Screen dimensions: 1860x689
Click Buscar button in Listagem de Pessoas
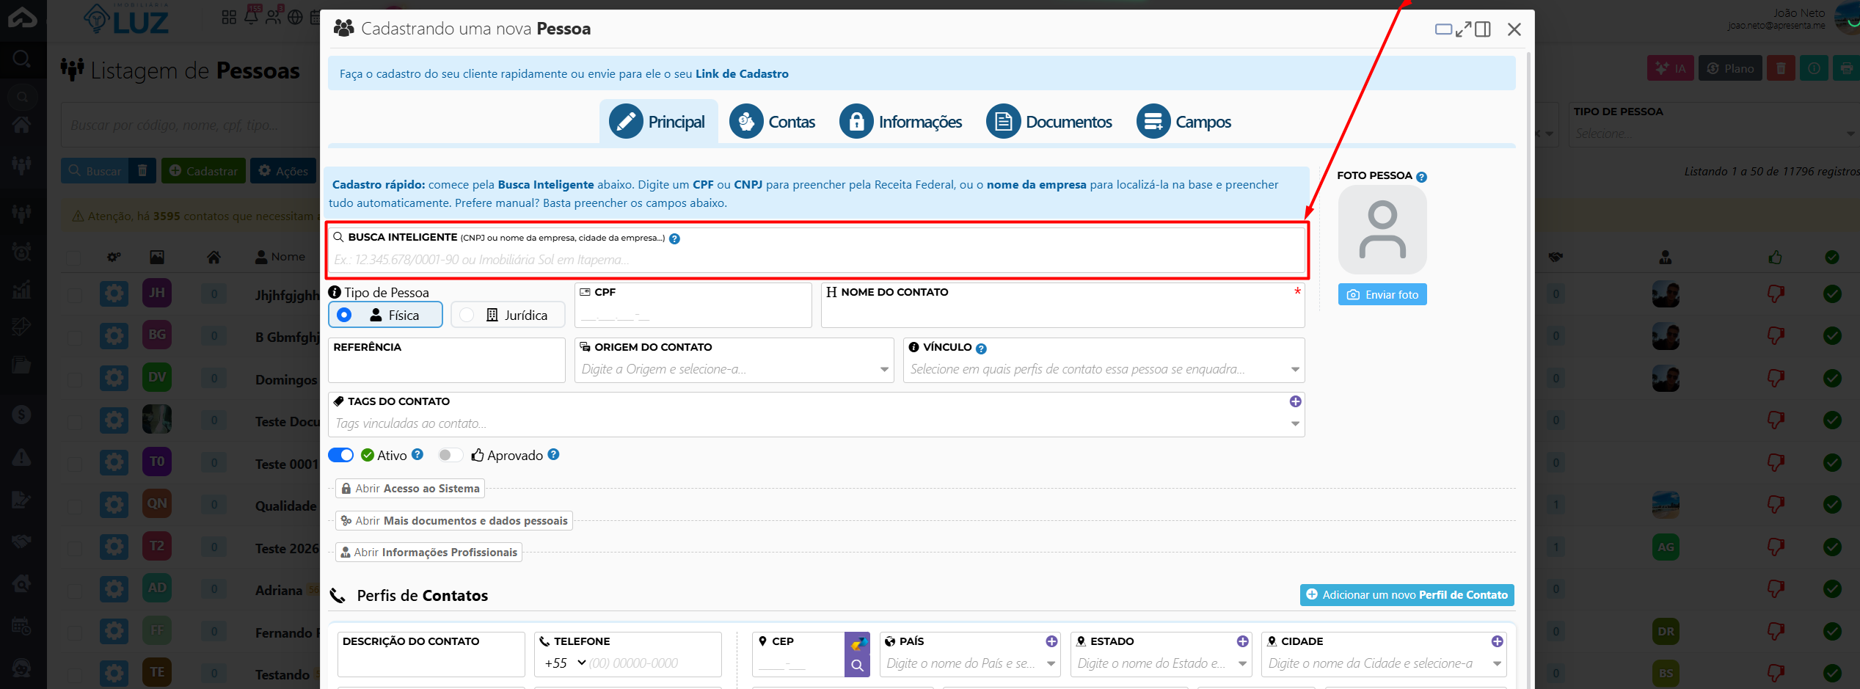(x=95, y=171)
